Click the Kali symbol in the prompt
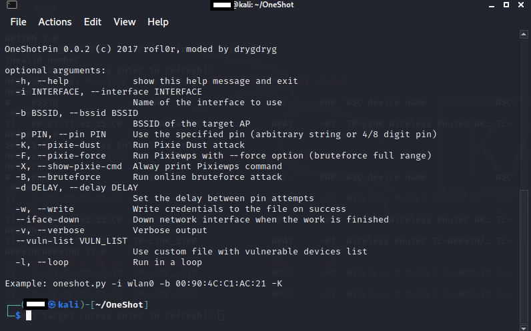This screenshot has height=331, width=531. 51,304
